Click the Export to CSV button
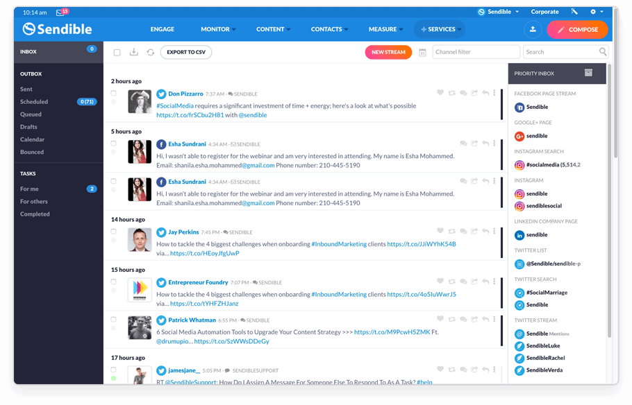 (x=186, y=52)
